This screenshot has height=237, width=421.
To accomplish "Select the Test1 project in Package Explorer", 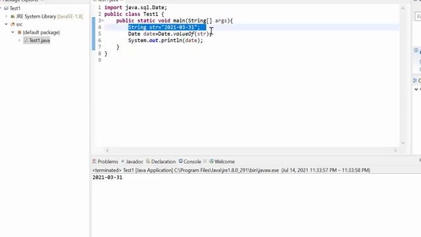I will tap(15, 9).
